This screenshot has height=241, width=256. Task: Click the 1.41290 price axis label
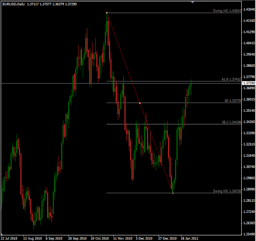[x=249, y=32]
